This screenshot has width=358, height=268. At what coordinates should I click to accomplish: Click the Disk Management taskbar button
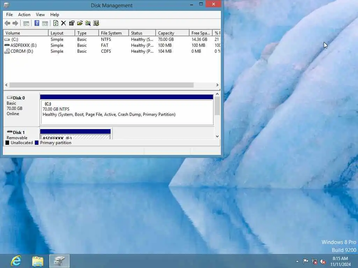click(x=59, y=261)
